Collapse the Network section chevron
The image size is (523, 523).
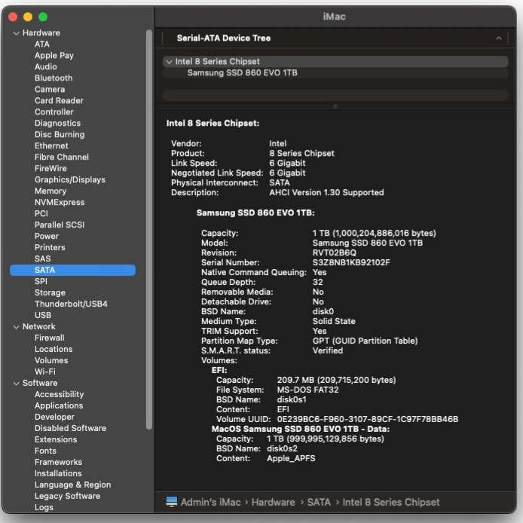pos(16,327)
